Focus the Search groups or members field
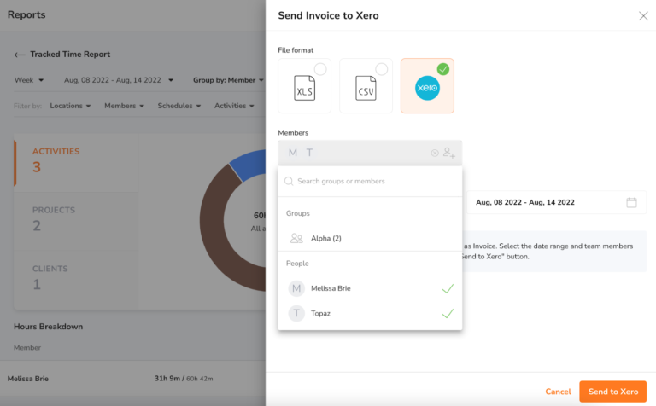The width and height of the screenshot is (656, 406). point(370,182)
